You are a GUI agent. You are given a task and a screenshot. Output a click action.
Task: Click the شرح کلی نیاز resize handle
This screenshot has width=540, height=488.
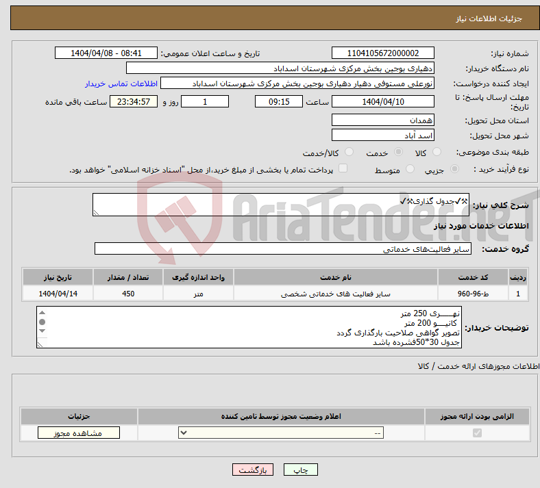click(97, 213)
